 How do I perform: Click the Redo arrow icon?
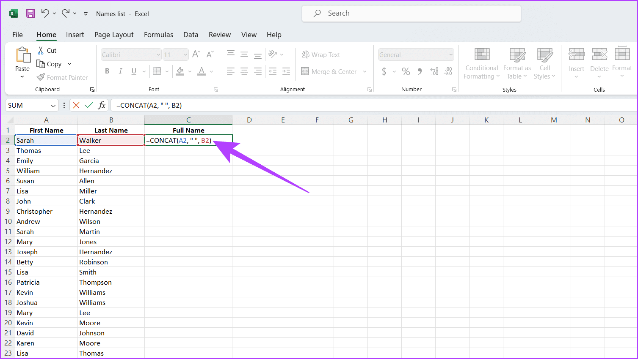pyautogui.click(x=66, y=14)
